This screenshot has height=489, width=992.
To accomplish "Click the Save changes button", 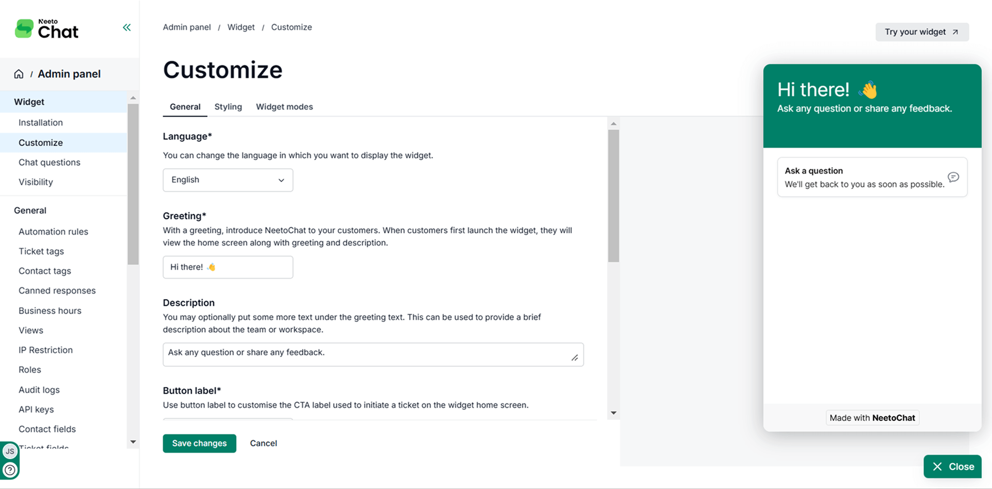I will pos(199,444).
